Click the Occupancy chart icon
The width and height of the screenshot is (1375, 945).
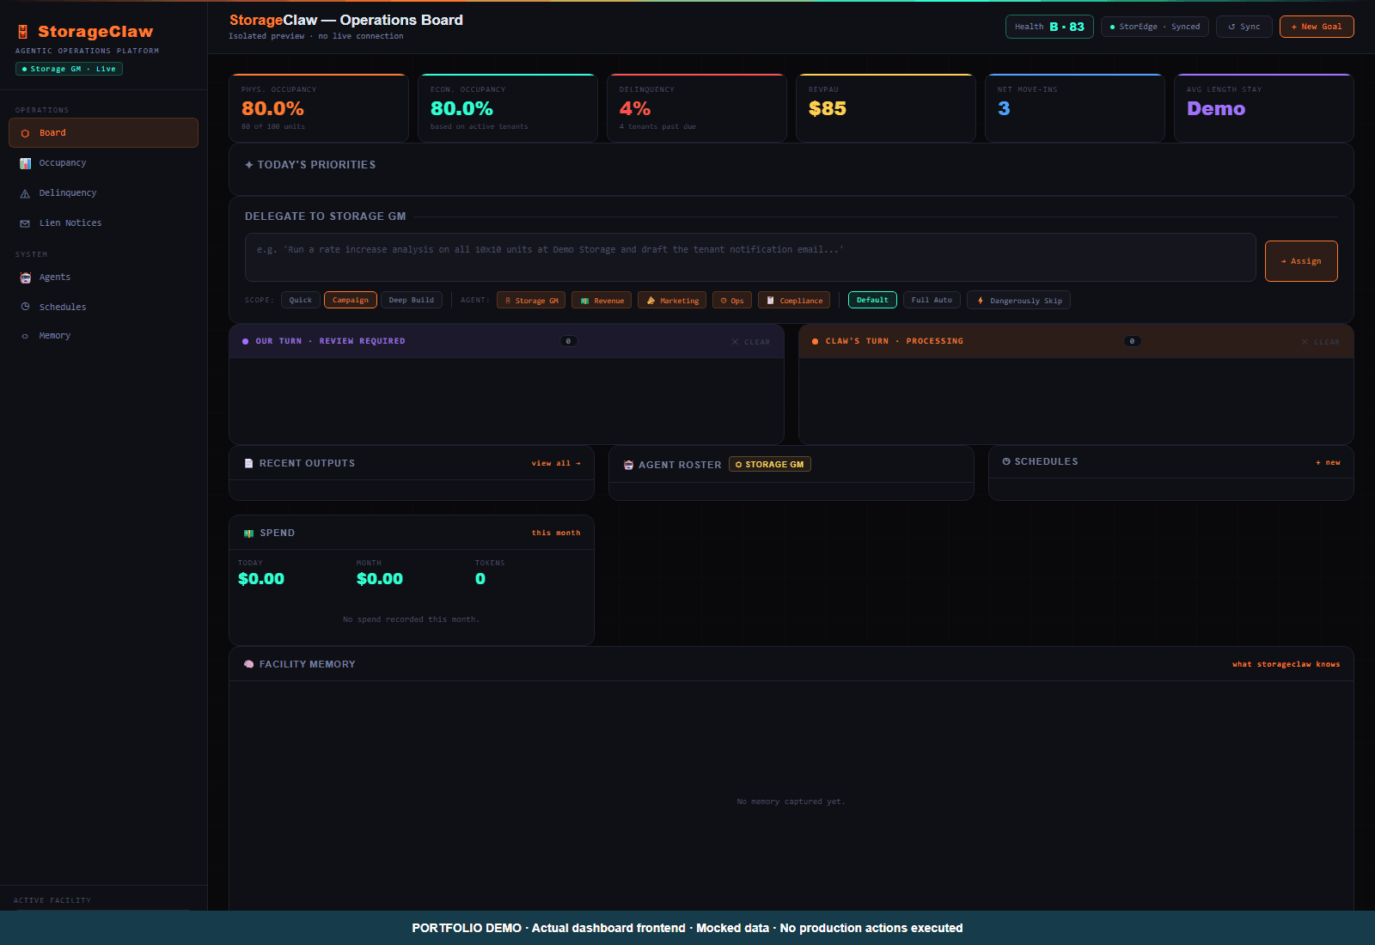[25, 163]
